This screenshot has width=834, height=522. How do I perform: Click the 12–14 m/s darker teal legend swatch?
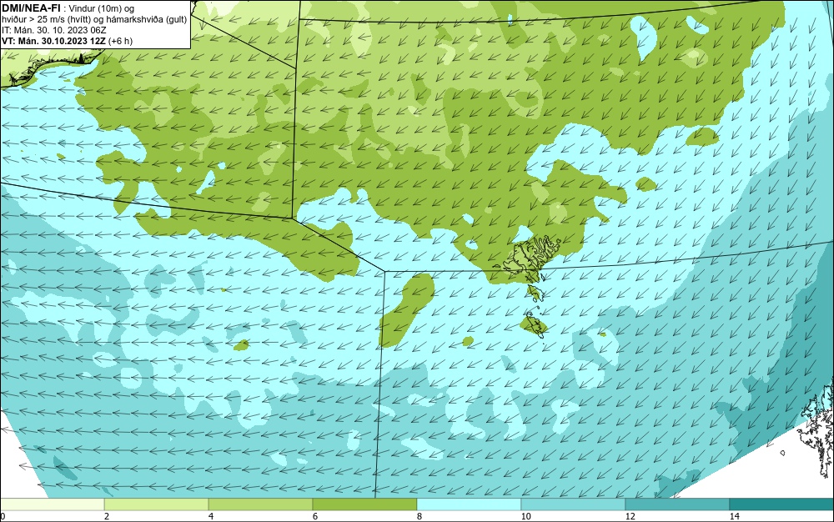(x=677, y=504)
